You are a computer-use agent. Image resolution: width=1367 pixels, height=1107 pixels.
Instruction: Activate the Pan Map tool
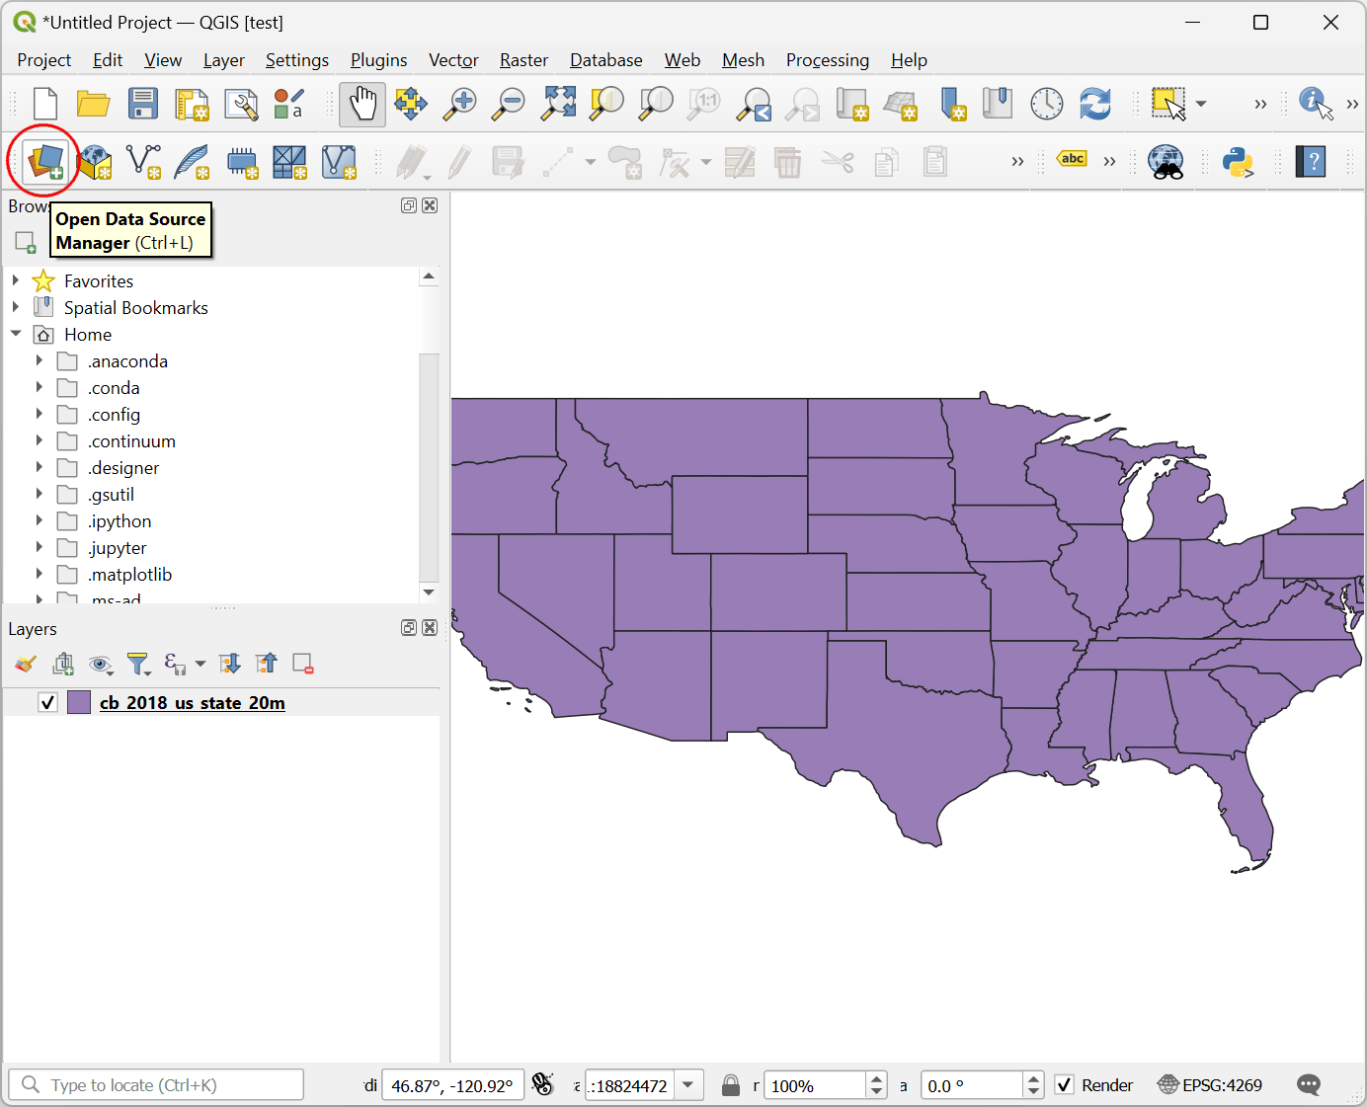362,103
